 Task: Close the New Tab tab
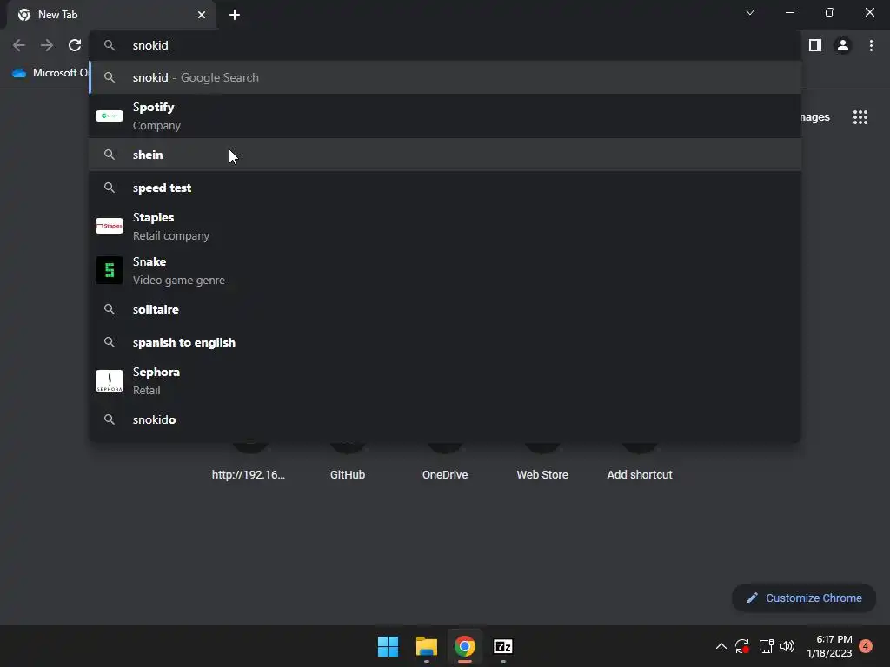coord(202,15)
